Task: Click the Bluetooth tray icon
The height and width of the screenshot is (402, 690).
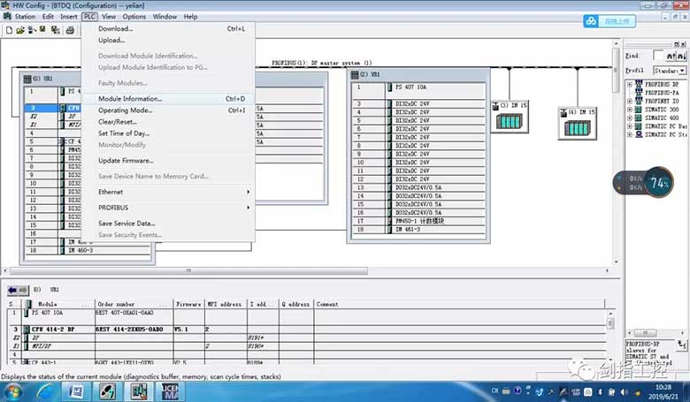Action: [600, 391]
